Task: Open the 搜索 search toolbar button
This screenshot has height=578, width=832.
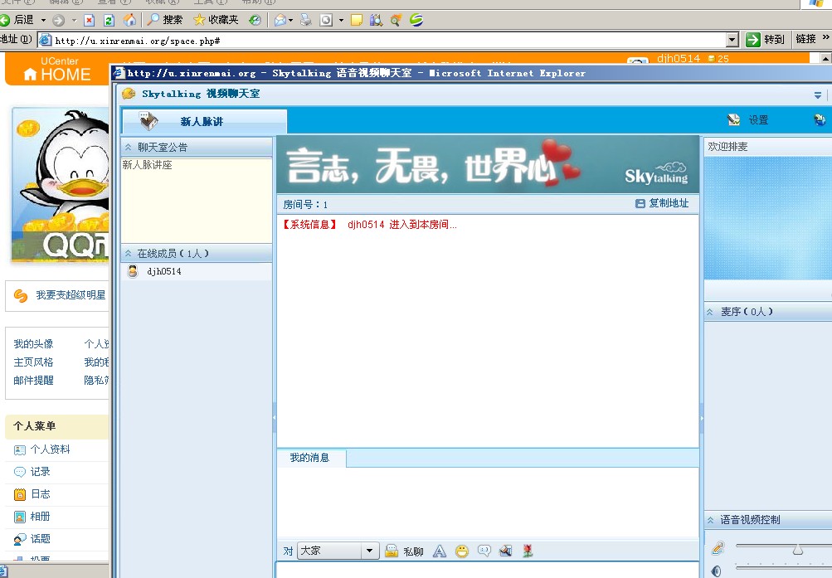Action: click(165, 20)
